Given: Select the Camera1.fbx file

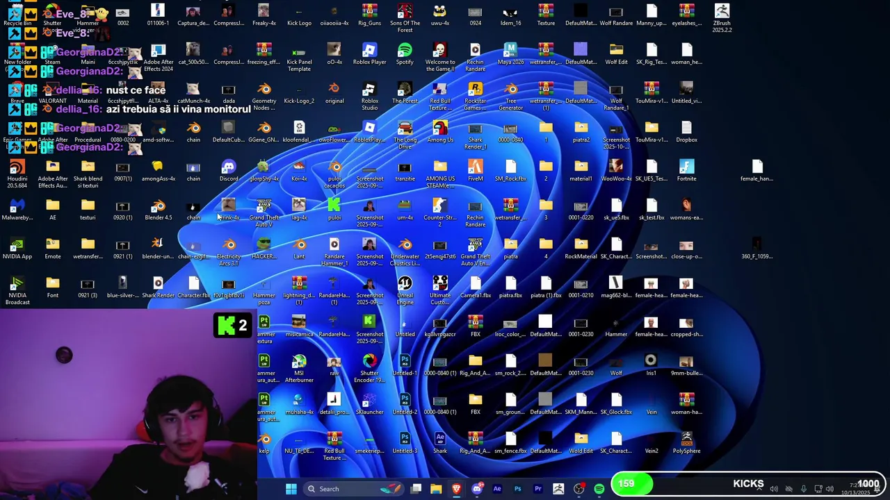Looking at the screenshot, I should [x=475, y=287].
